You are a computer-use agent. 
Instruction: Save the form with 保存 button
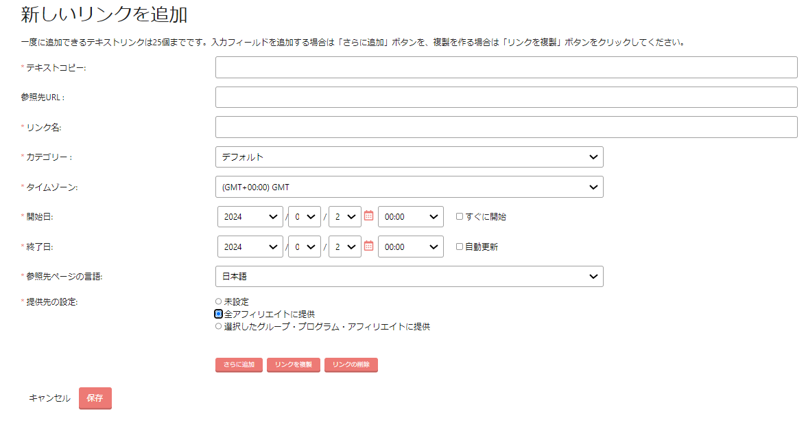pyautogui.click(x=95, y=398)
